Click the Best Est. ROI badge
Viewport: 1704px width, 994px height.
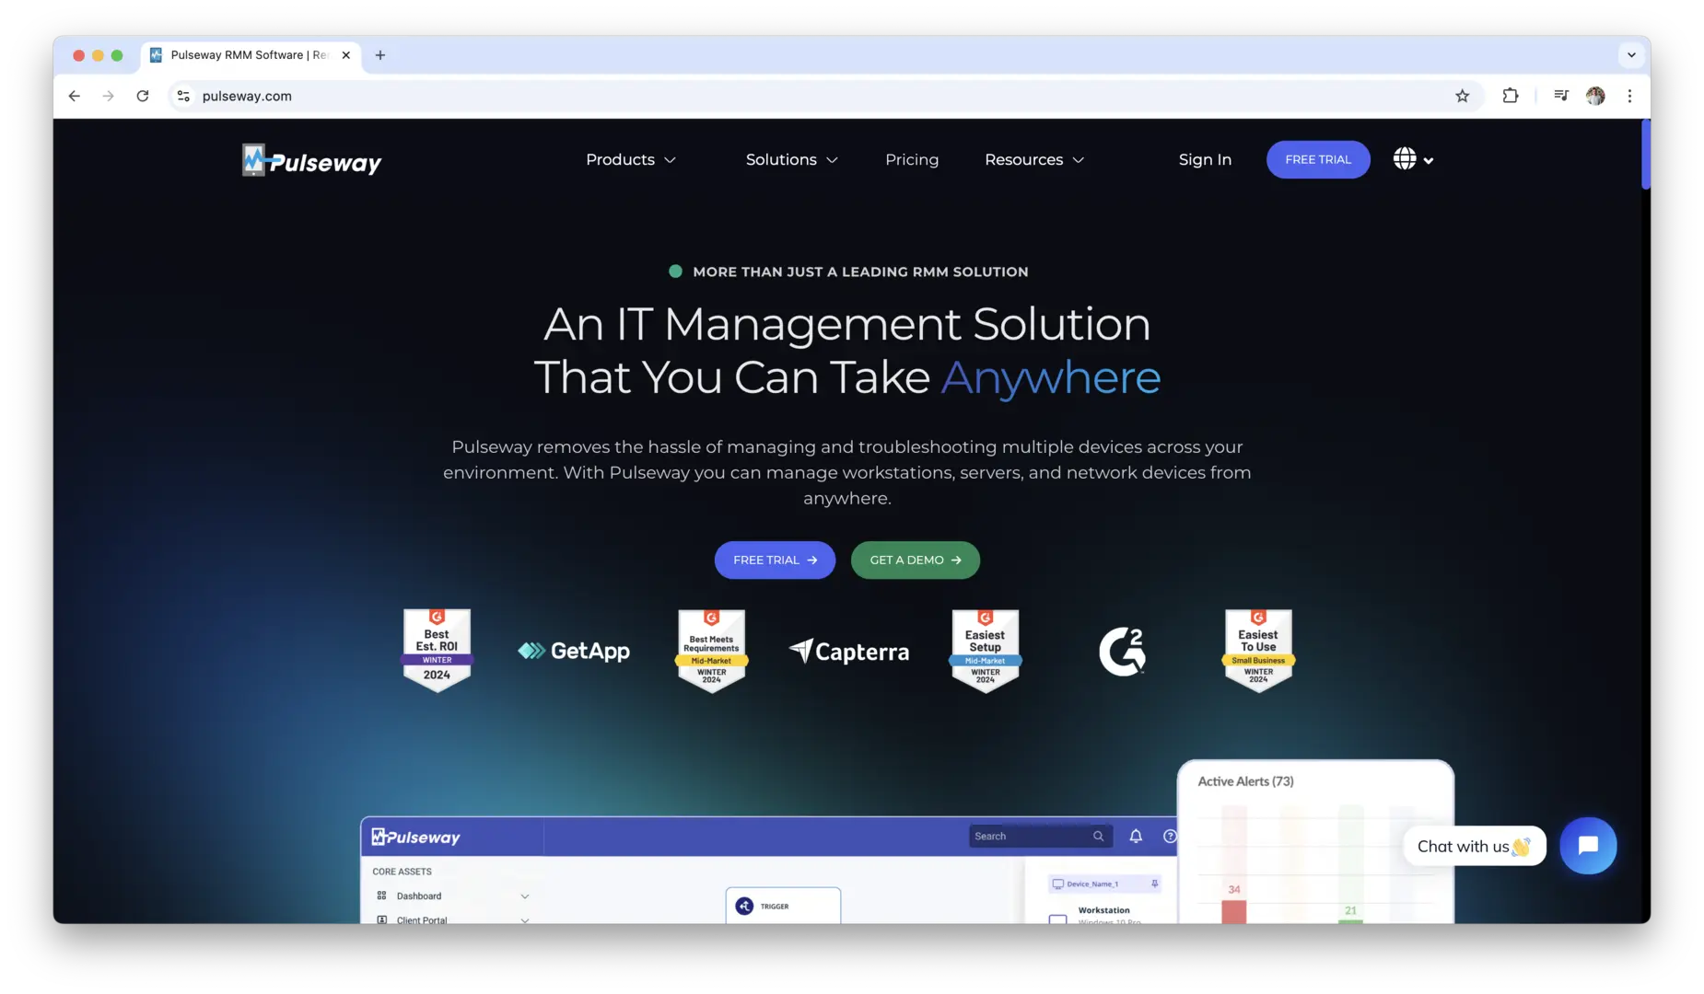click(x=438, y=650)
